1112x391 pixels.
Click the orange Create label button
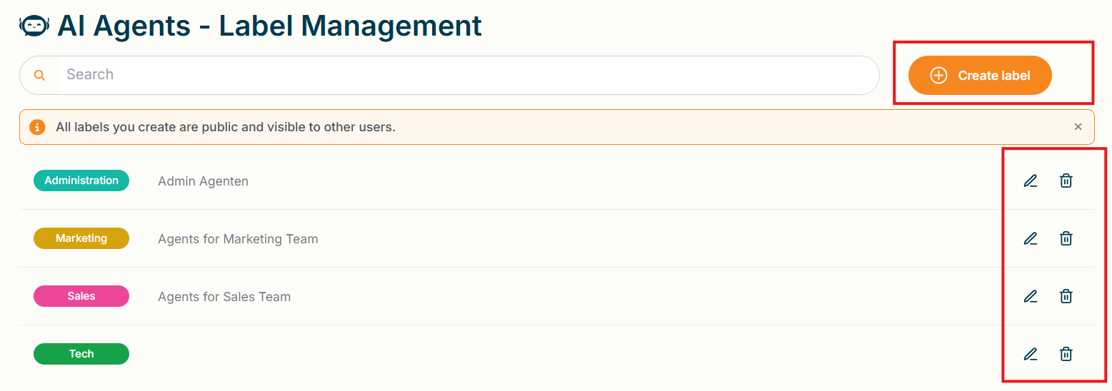tap(980, 76)
